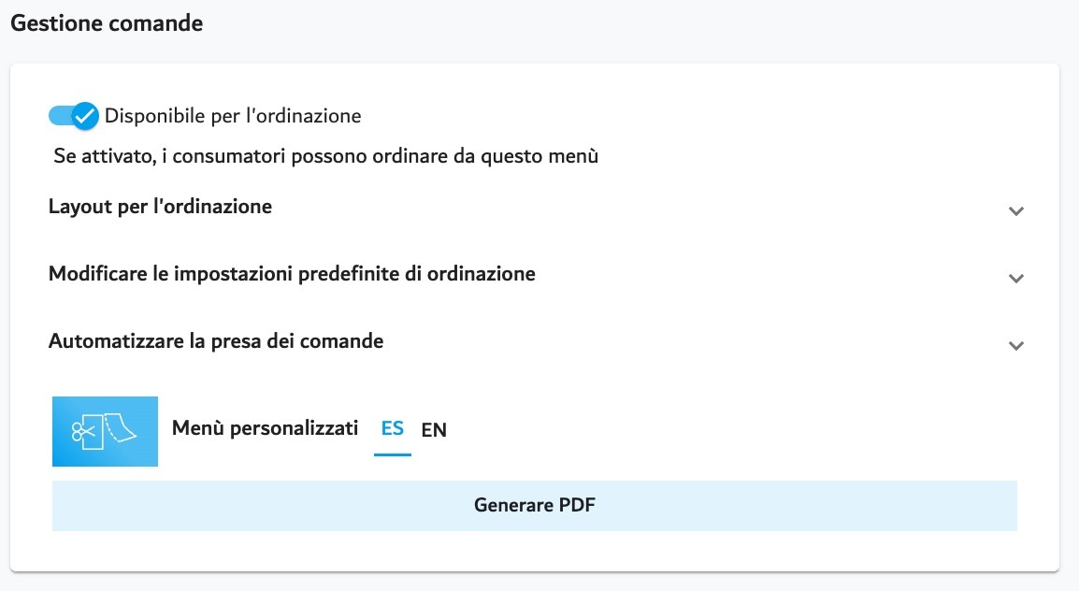Click the blue checkmark knob on the toggle
Viewport: 1079px width, 591px height.
point(85,116)
